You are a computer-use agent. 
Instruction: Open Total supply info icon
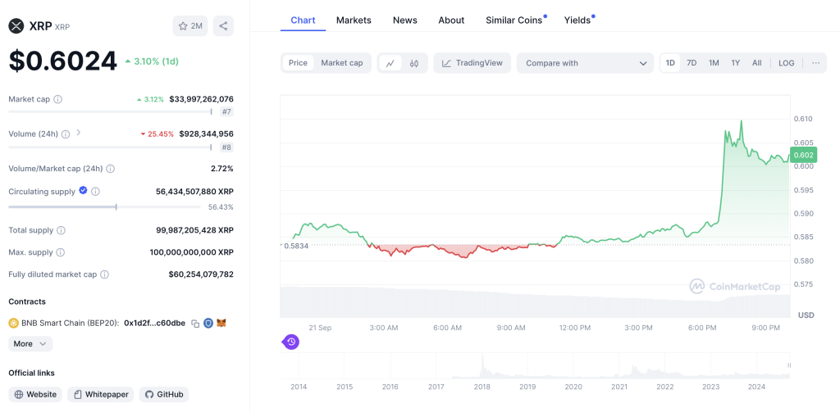pyautogui.click(x=61, y=230)
